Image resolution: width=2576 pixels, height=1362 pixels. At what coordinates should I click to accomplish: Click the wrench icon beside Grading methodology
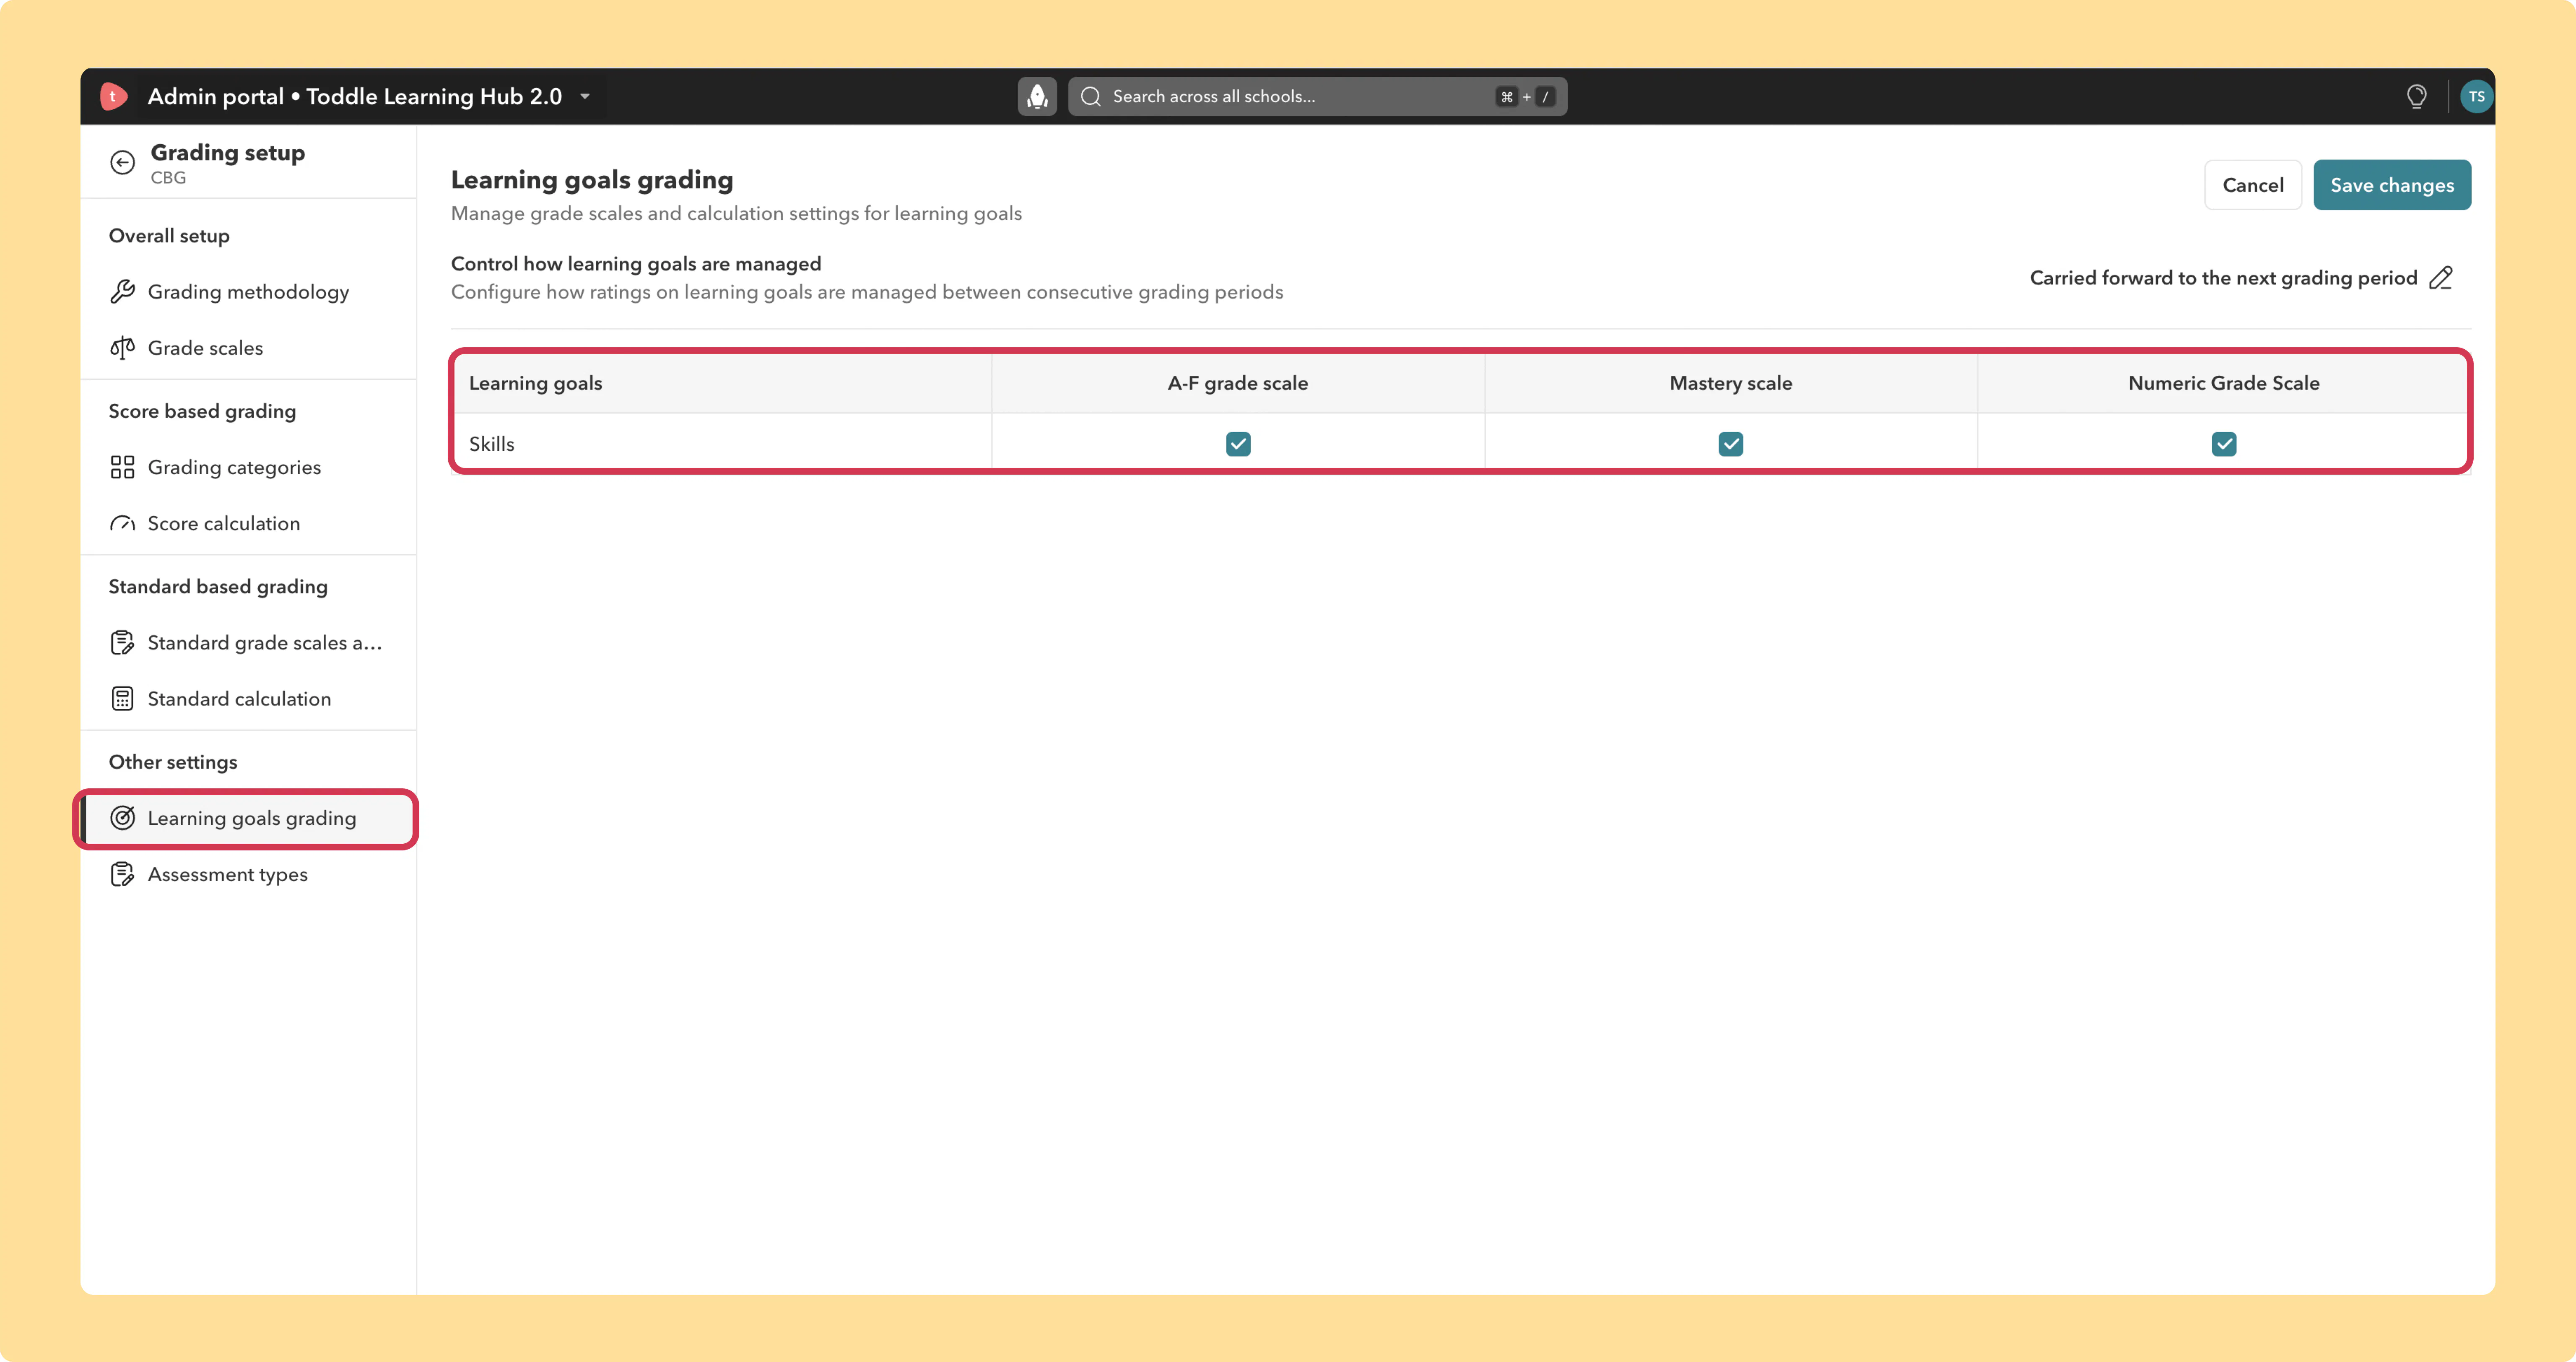[x=122, y=292]
